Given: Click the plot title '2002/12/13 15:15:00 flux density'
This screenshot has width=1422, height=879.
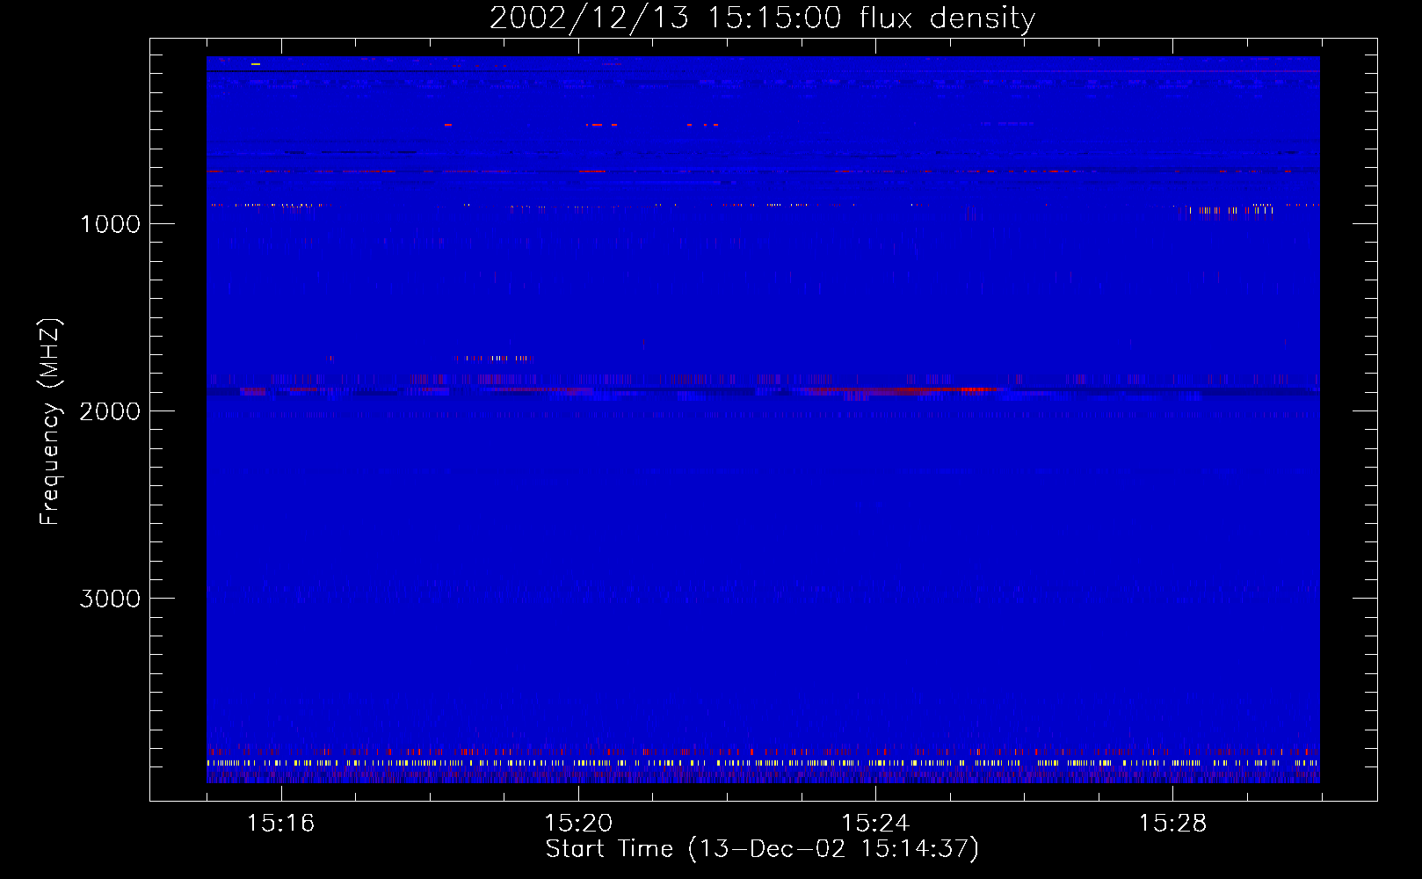Looking at the screenshot, I should point(762,18).
